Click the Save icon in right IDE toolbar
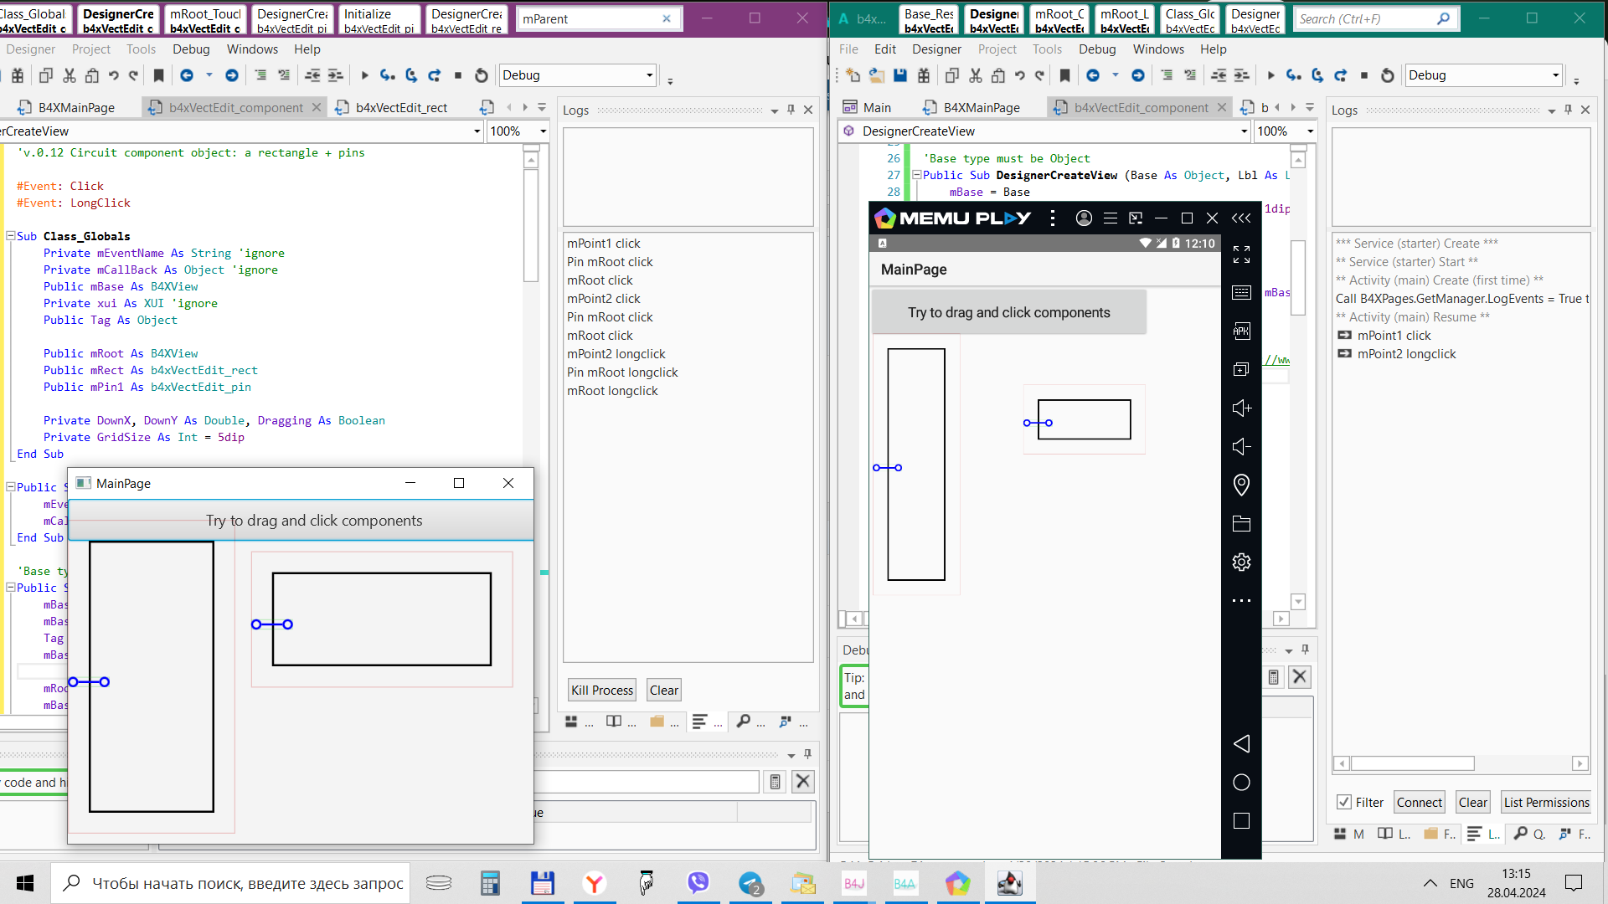Screen dimensions: 1608x904 pyautogui.click(x=900, y=75)
